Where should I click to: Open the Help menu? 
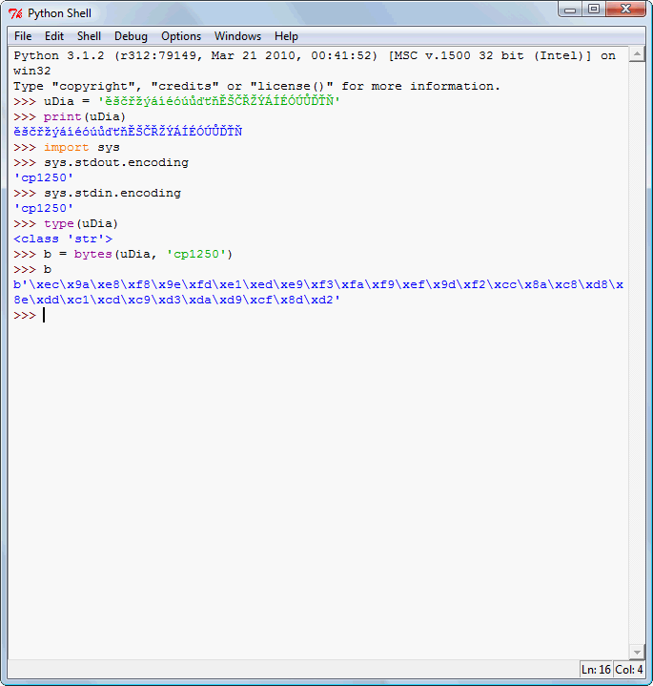[286, 36]
